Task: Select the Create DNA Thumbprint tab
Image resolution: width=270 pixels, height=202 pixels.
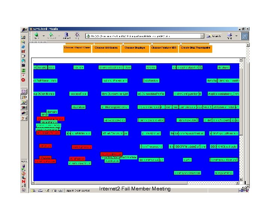Action: tap(195, 49)
